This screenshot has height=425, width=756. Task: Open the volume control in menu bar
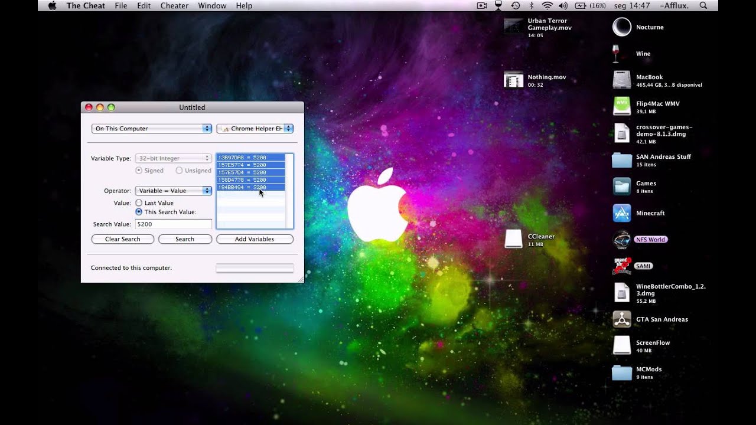point(562,6)
